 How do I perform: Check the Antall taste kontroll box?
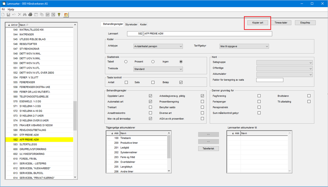[x=126, y=82]
